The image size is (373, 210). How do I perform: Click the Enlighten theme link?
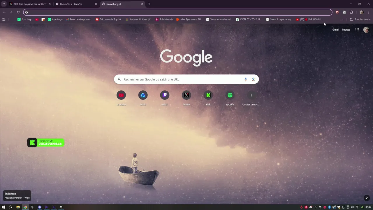10,194
